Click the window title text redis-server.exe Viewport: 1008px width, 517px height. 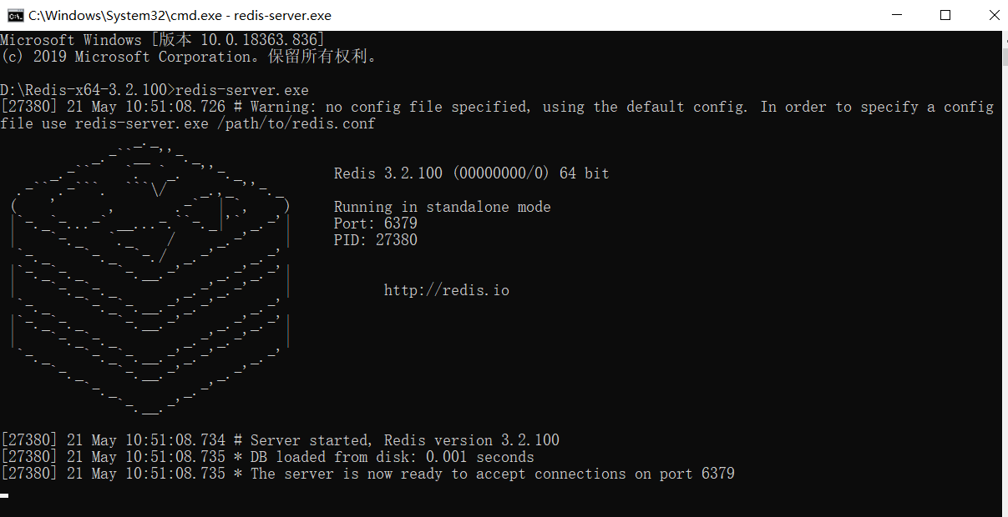point(282,15)
